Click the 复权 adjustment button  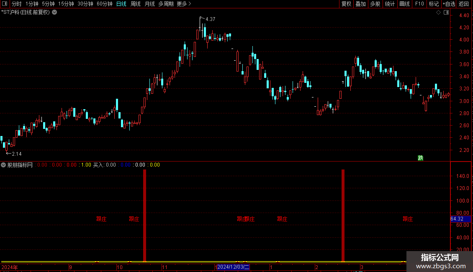[346, 4]
